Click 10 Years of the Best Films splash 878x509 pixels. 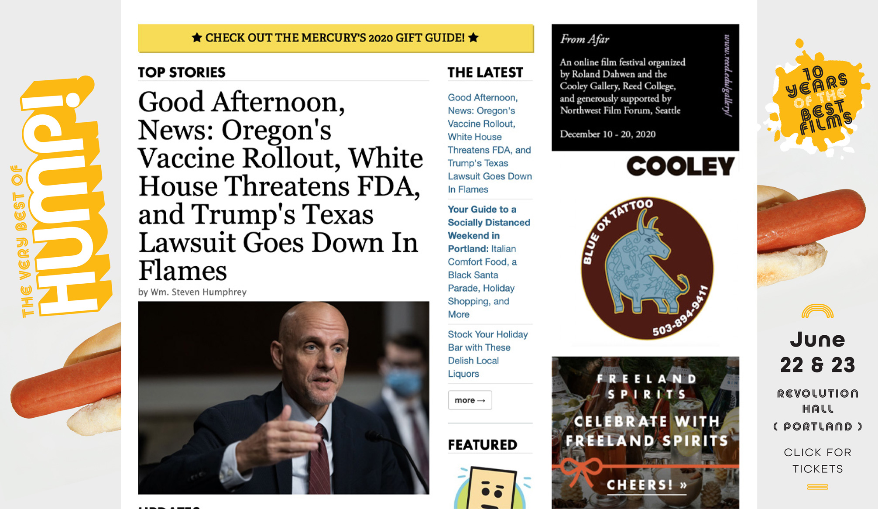pyautogui.click(x=817, y=98)
